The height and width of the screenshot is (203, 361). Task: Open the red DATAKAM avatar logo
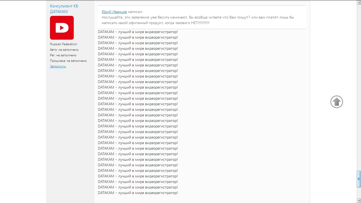tap(62, 28)
